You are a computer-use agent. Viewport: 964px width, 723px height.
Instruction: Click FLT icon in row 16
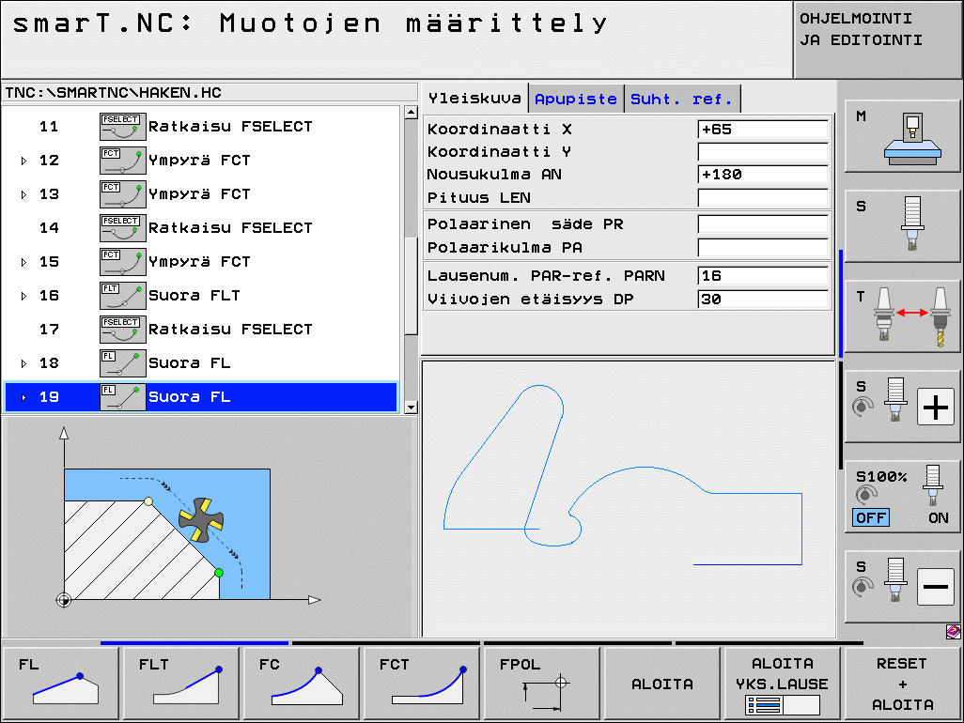tap(123, 296)
